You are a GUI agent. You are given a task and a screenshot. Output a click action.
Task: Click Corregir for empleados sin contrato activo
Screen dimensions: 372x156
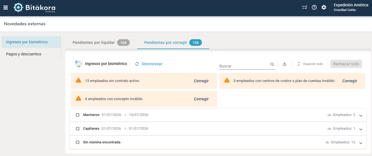[x=201, y=81]
